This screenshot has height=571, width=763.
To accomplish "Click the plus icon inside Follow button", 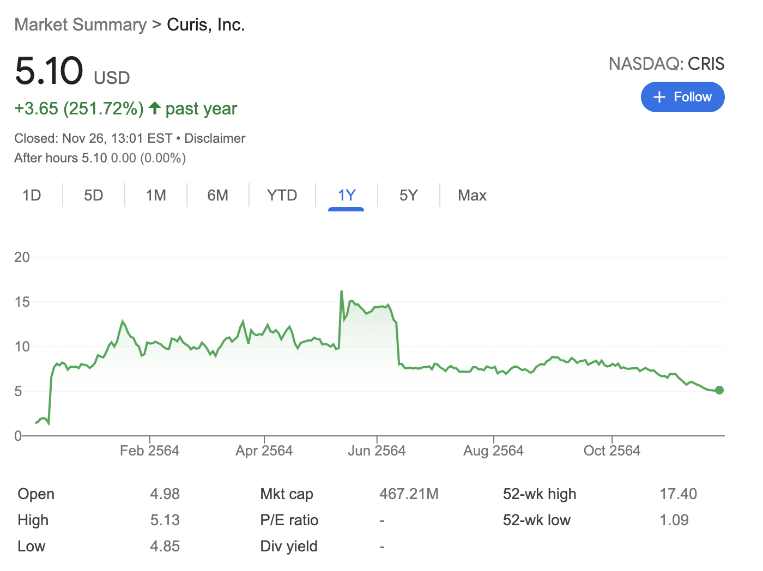I will click(659, 97).
